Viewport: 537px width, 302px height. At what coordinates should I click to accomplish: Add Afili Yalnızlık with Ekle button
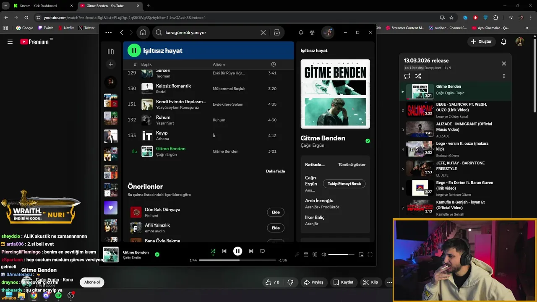pyautogui.click(x=276, y=228)
